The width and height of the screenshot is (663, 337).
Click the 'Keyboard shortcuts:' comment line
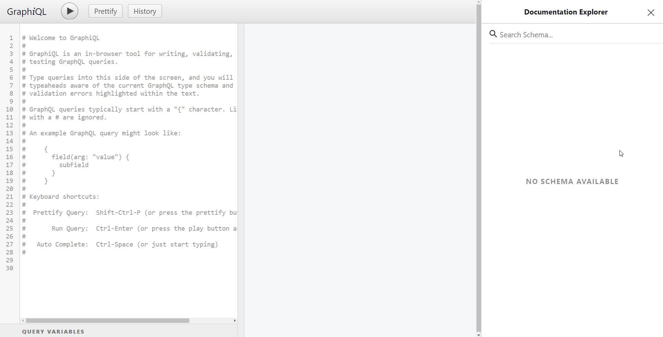click(61, 197)
